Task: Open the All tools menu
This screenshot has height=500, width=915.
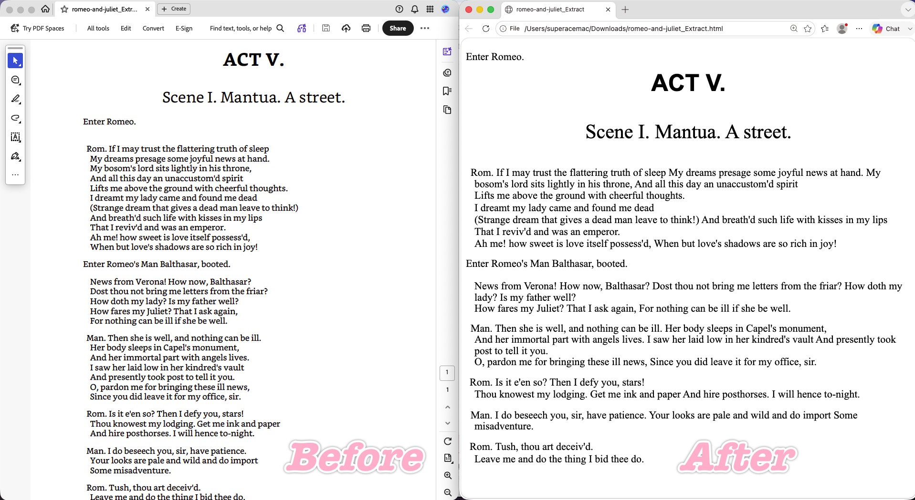Action: tap(98, 28)
